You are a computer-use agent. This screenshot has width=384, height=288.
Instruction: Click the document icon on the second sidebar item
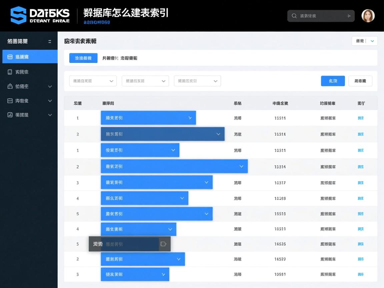pyautogui.click(x=9, y=71)
